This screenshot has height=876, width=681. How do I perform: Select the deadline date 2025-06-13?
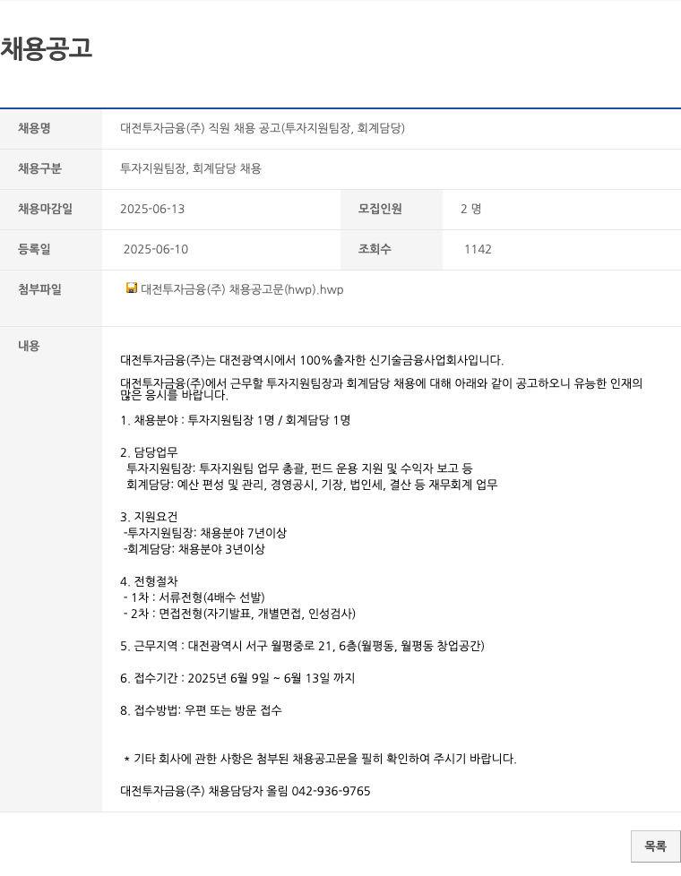152,209
